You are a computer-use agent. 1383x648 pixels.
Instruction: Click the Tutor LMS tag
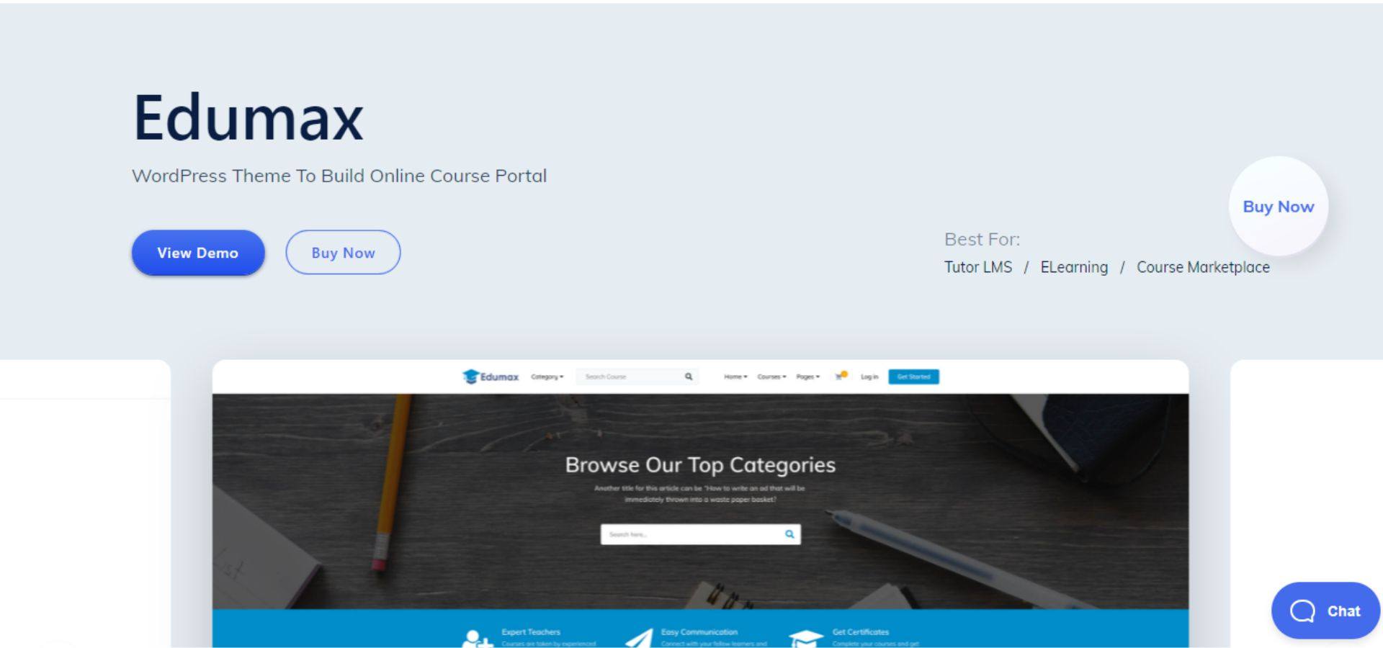click(977, 267)
